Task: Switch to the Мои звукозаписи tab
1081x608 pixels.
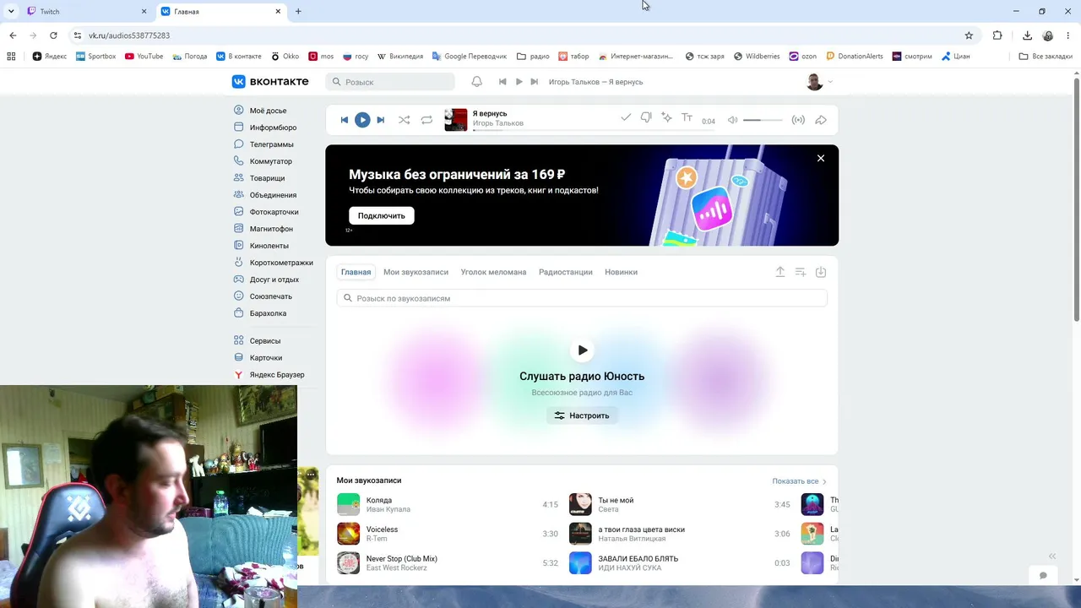Action: tap(416, 272)
